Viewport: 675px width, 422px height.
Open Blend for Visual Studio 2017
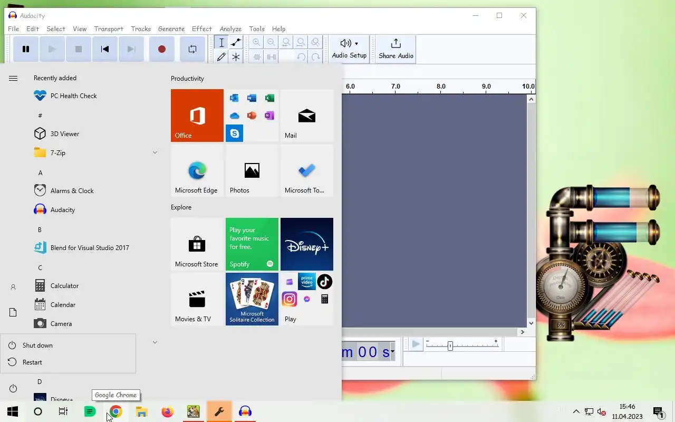[x=95, y=248]
